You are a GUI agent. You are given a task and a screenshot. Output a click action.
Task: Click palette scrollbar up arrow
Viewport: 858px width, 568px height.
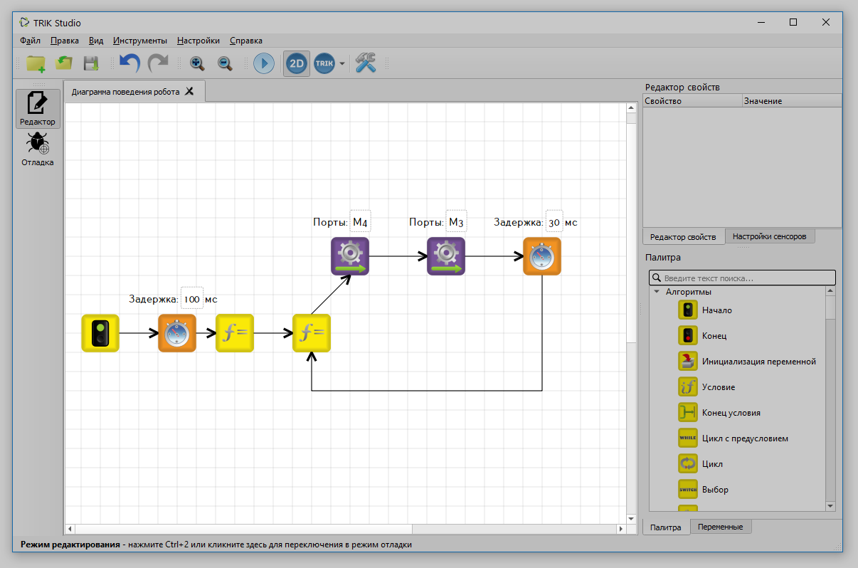[x=830, y=291]
